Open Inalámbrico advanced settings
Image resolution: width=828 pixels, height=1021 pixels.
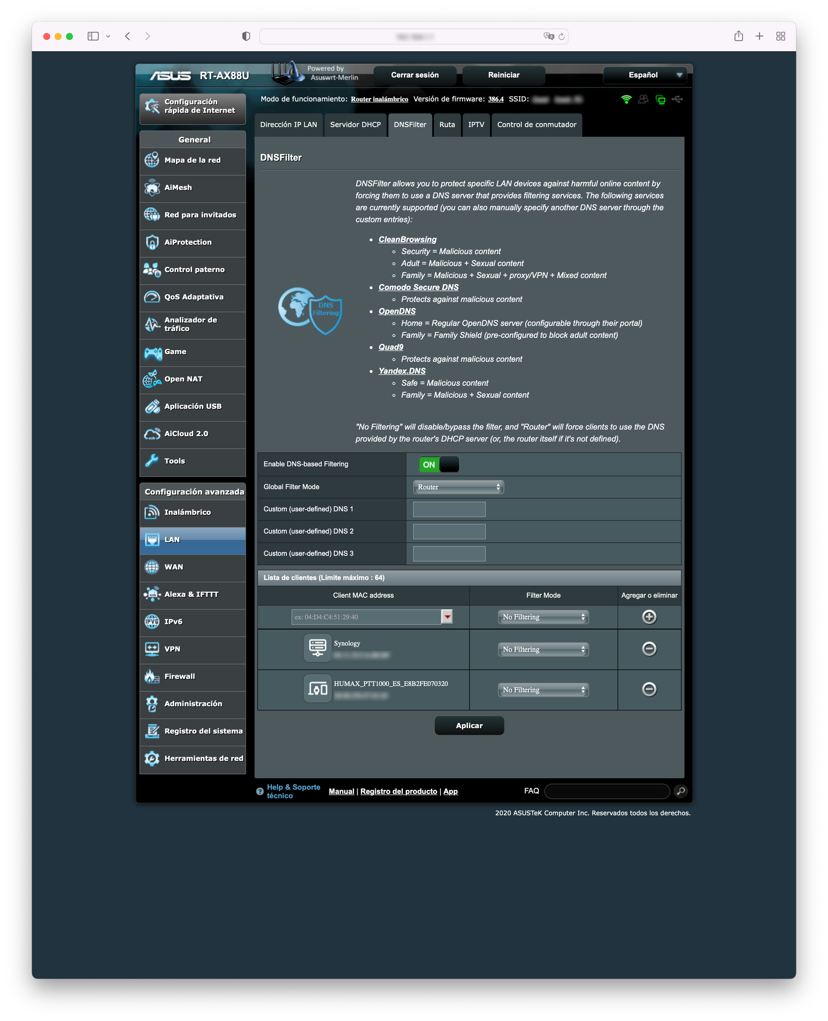tap(193, 512)
